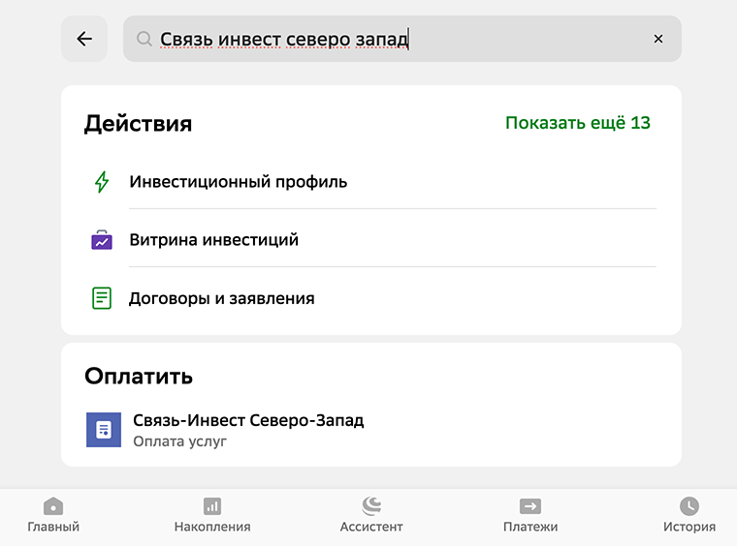The width and height of the screenshot is (737, 546).
Task: Switch to the 'Главный' tab
Action: [x=53, y=515]
